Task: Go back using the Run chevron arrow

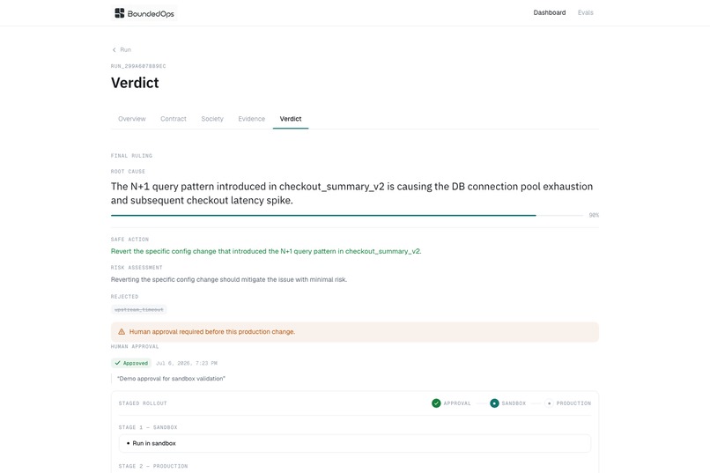Action: click(x=115, y=50)
